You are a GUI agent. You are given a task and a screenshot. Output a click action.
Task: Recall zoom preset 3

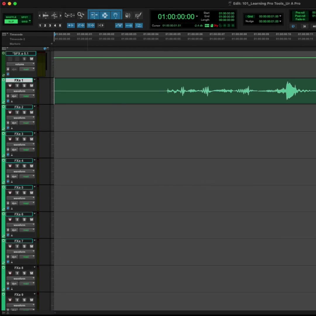pos(50,25)
